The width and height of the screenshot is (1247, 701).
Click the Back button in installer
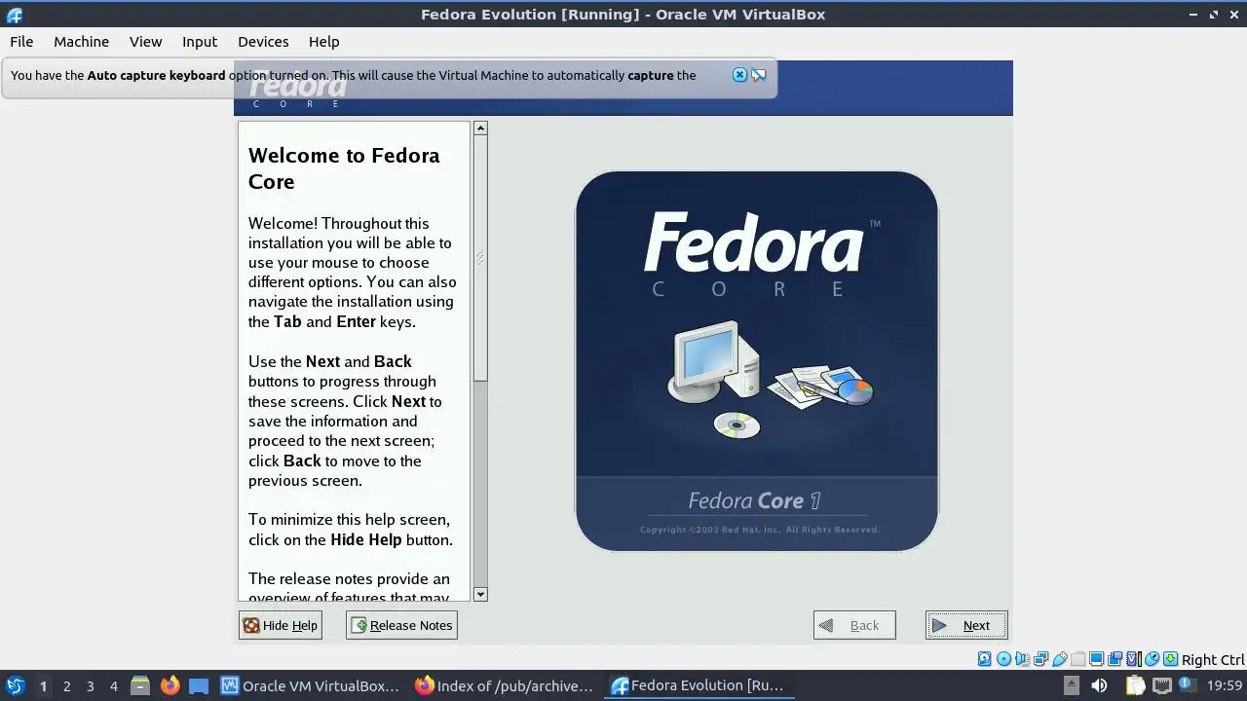(854, 625)
